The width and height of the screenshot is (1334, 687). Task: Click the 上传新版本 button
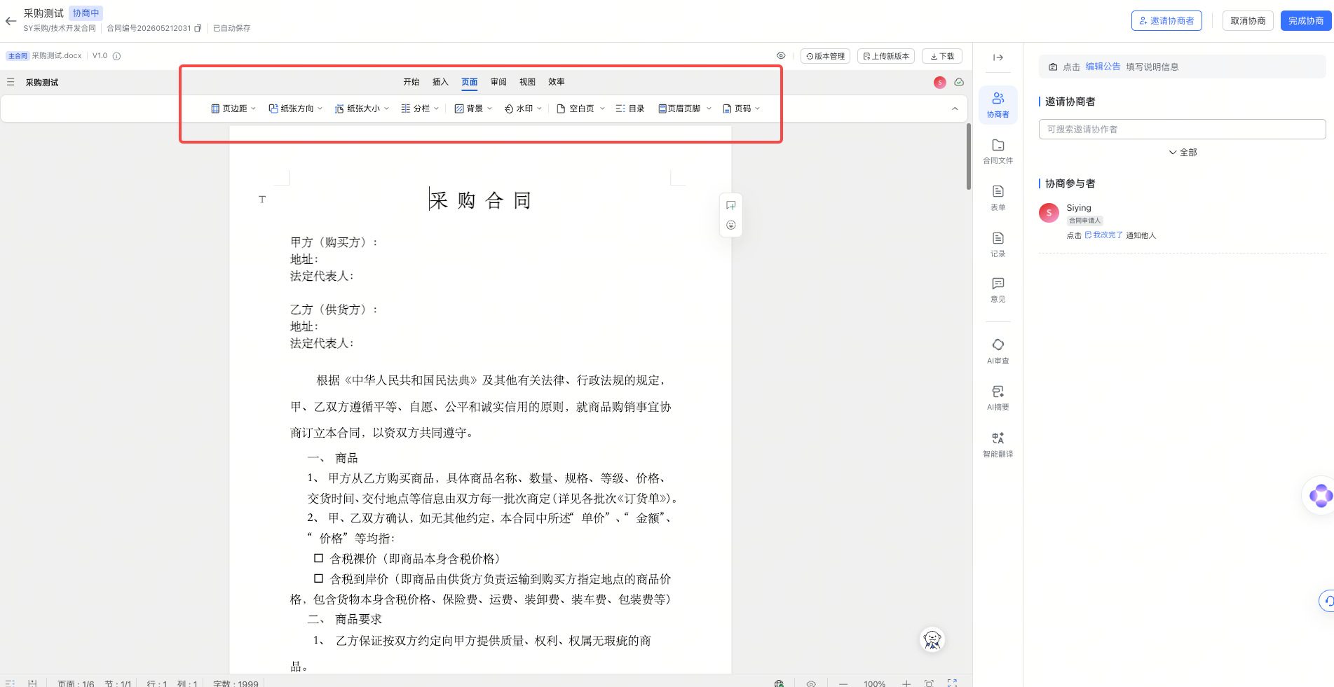[x=886, y=56]
